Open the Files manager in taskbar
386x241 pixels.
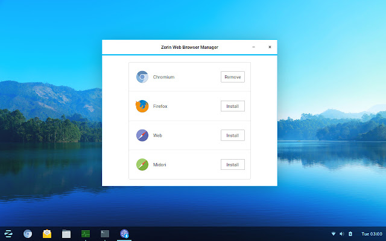click(66, 234)
